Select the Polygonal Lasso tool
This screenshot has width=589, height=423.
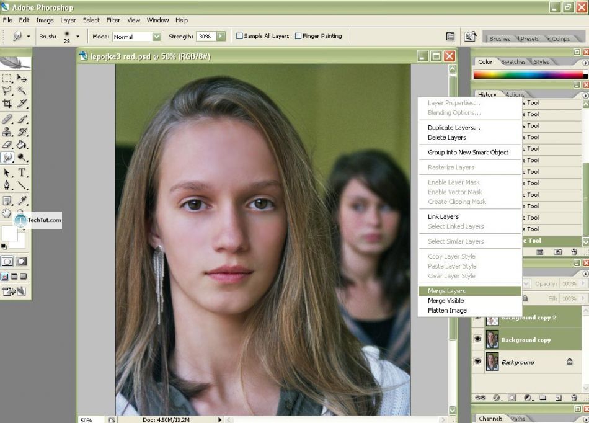point(7,90)
